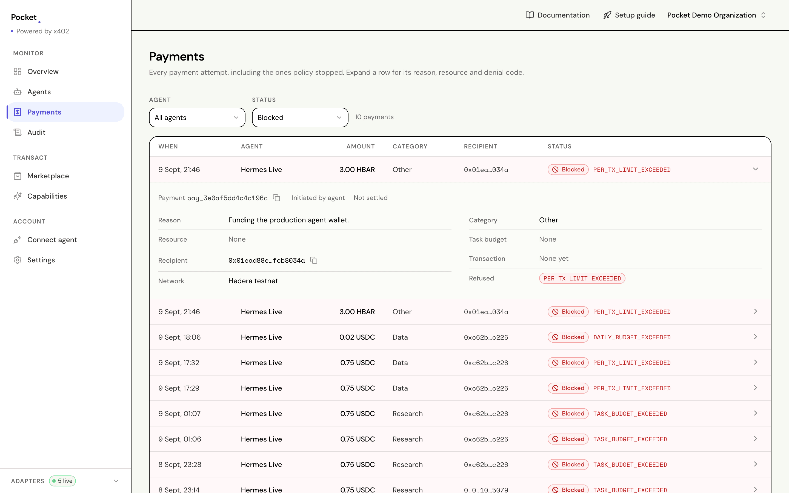The image size is (789, 493).
Task: Click the blocked icon in 18:06 row badge
Action: pos(555,337)
